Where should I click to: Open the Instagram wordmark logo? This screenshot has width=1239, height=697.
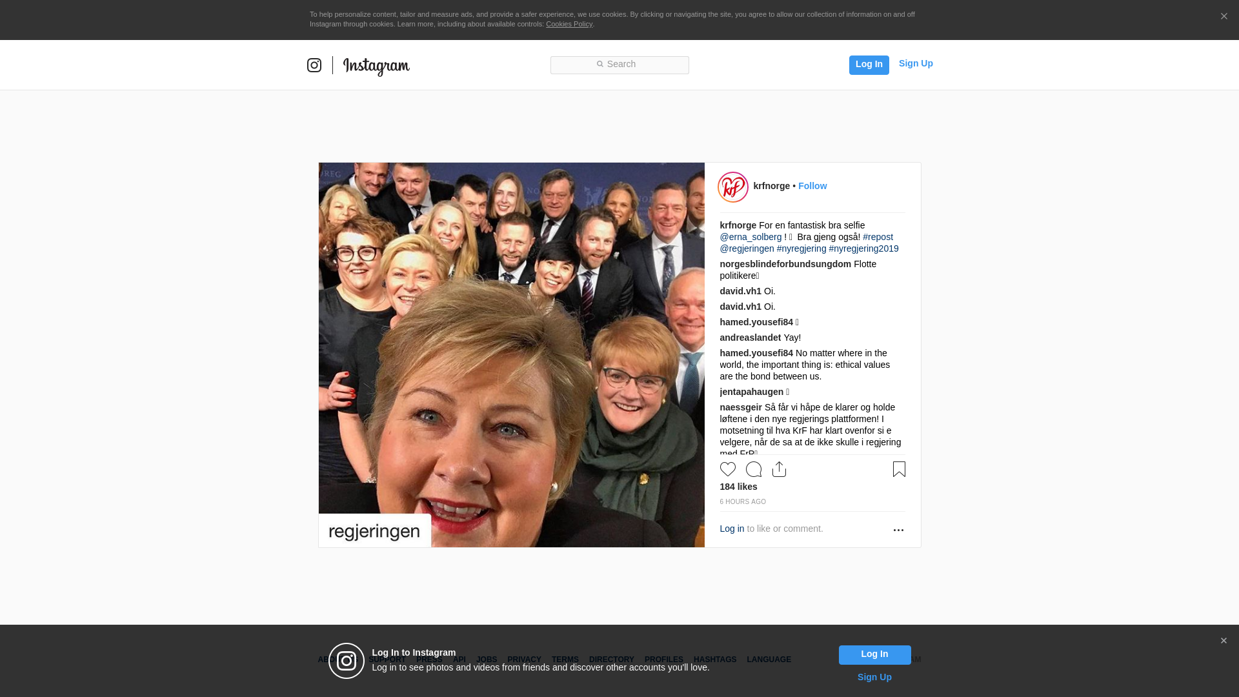[x=376, y=66]
